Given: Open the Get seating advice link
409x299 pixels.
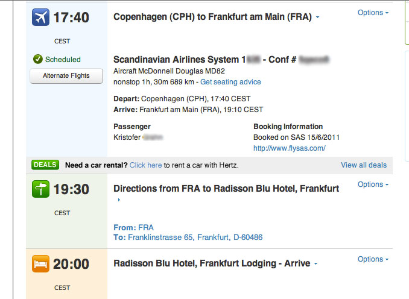Looking at the screenshot, I should 230,82.
